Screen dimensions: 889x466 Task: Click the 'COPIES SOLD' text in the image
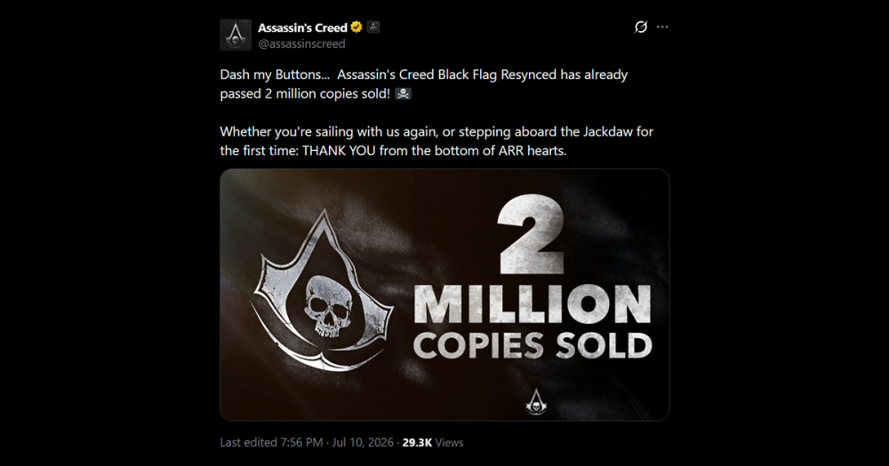tap(533, 344)
